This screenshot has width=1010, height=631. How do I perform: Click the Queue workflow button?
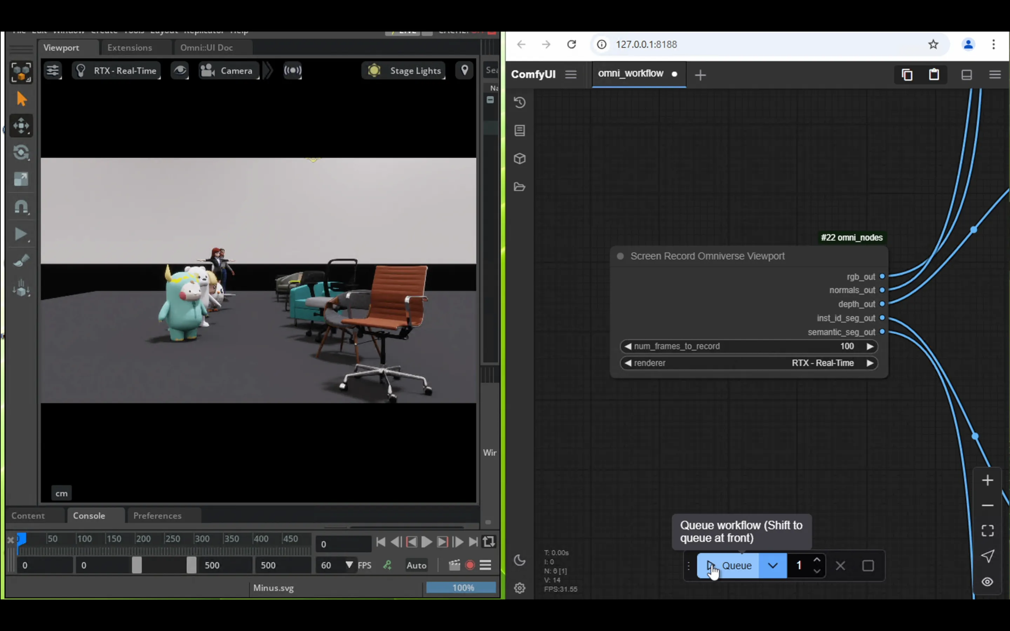728,565
